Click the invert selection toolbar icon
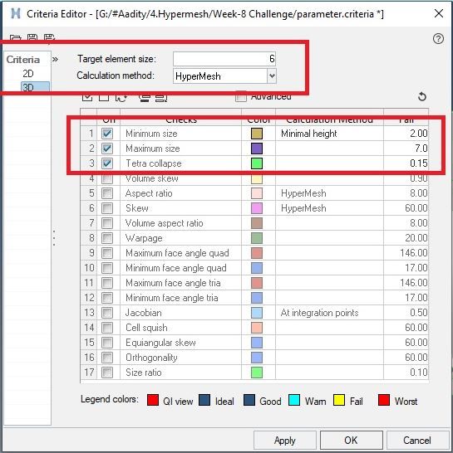453x453 pixels. (x=121, y=98)
